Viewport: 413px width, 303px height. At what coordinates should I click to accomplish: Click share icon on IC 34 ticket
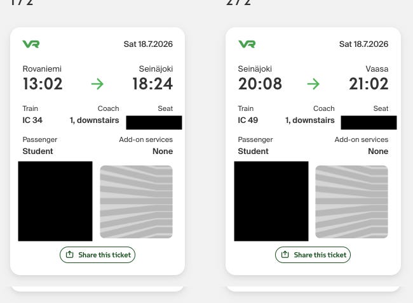tap(69, 254)
